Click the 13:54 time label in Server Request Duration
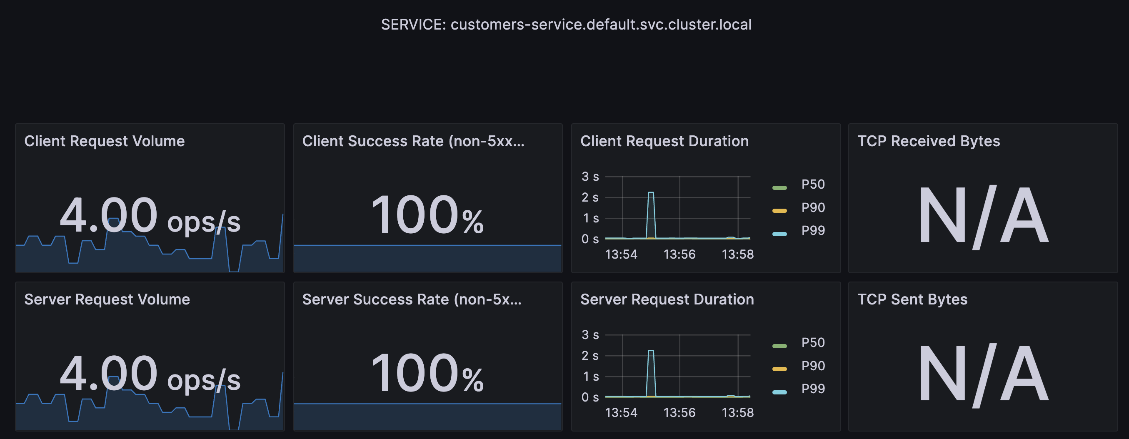 621,412
